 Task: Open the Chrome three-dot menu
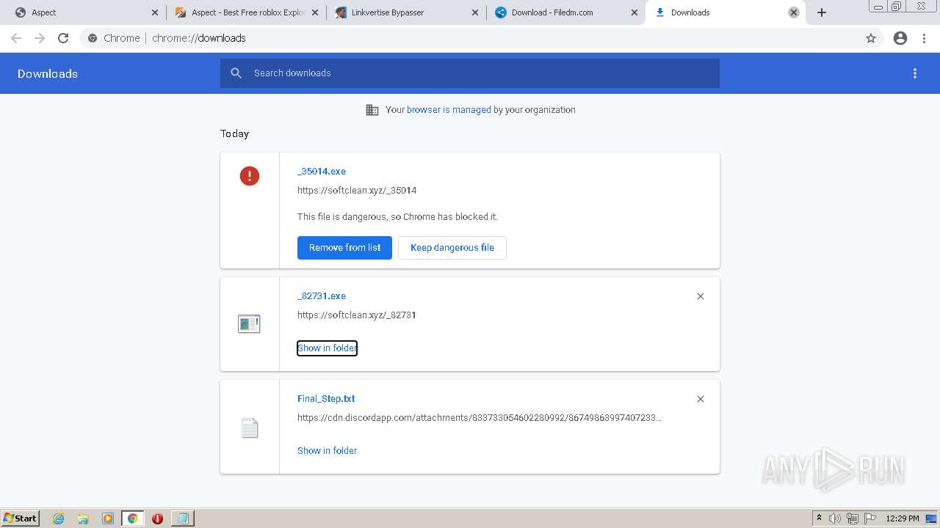(x=924, y=38)
